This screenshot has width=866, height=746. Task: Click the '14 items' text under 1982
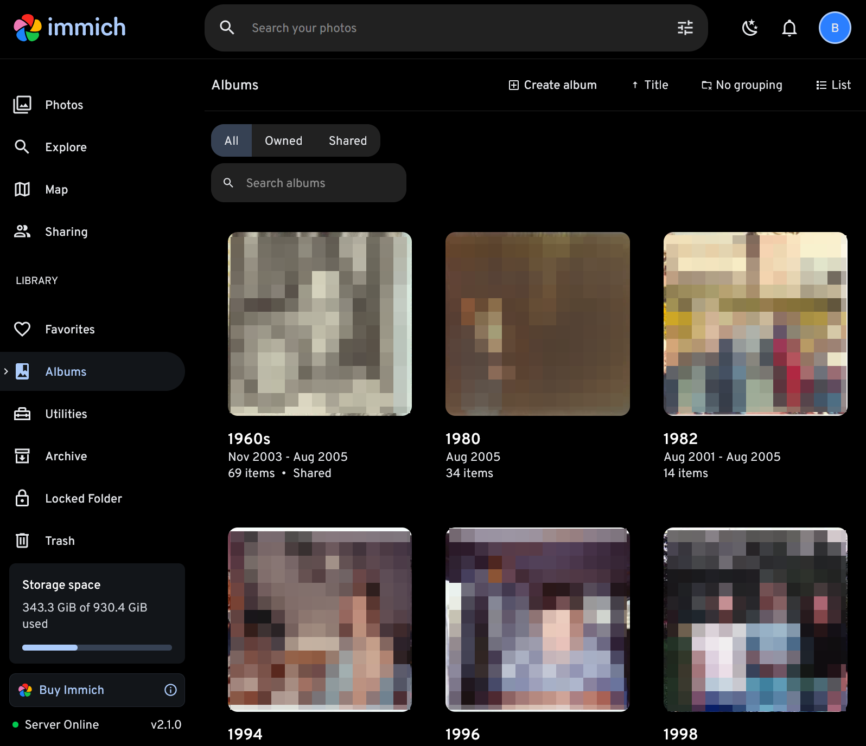[685, 473]
